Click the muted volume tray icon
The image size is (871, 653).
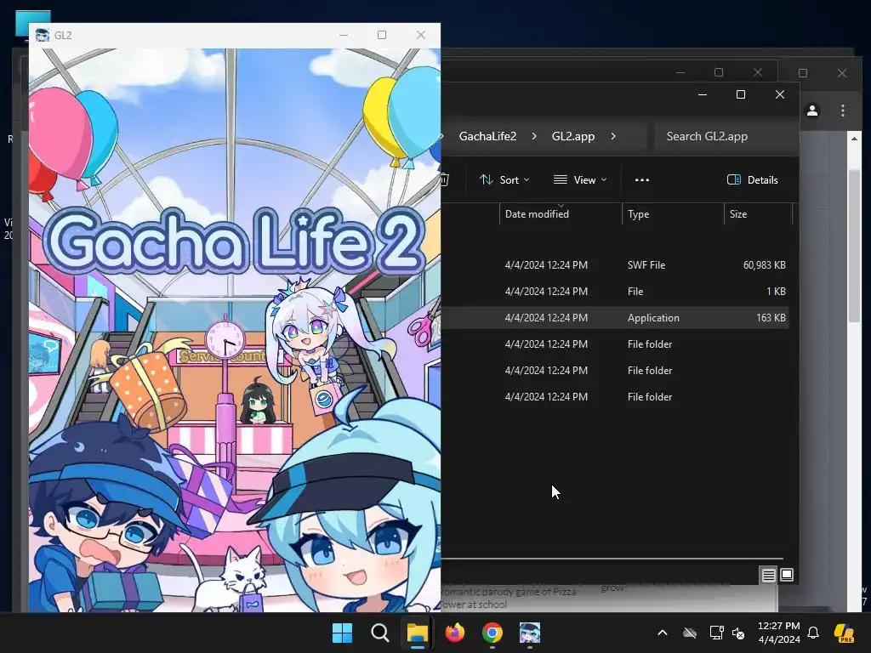point(738,633)
